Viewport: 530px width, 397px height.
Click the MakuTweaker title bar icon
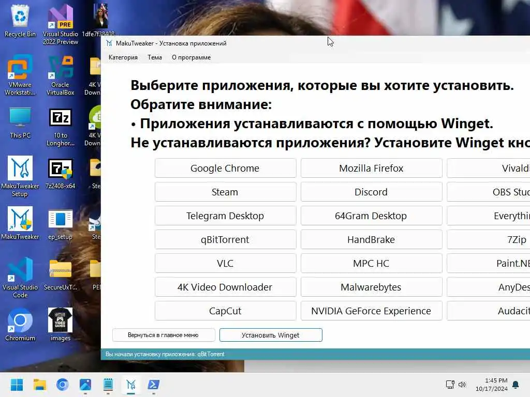coord(109,43)
